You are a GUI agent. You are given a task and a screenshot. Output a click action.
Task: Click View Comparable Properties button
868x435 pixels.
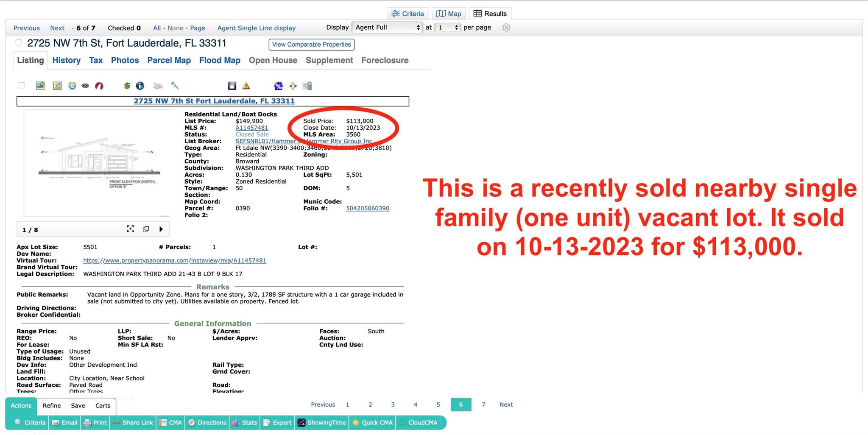(311, 45)
